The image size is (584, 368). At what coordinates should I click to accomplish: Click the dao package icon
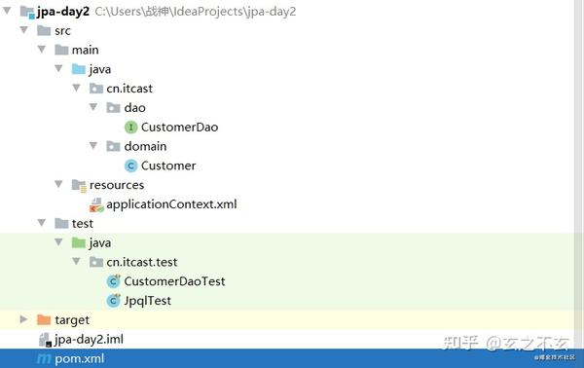click(x=113, y=108)
